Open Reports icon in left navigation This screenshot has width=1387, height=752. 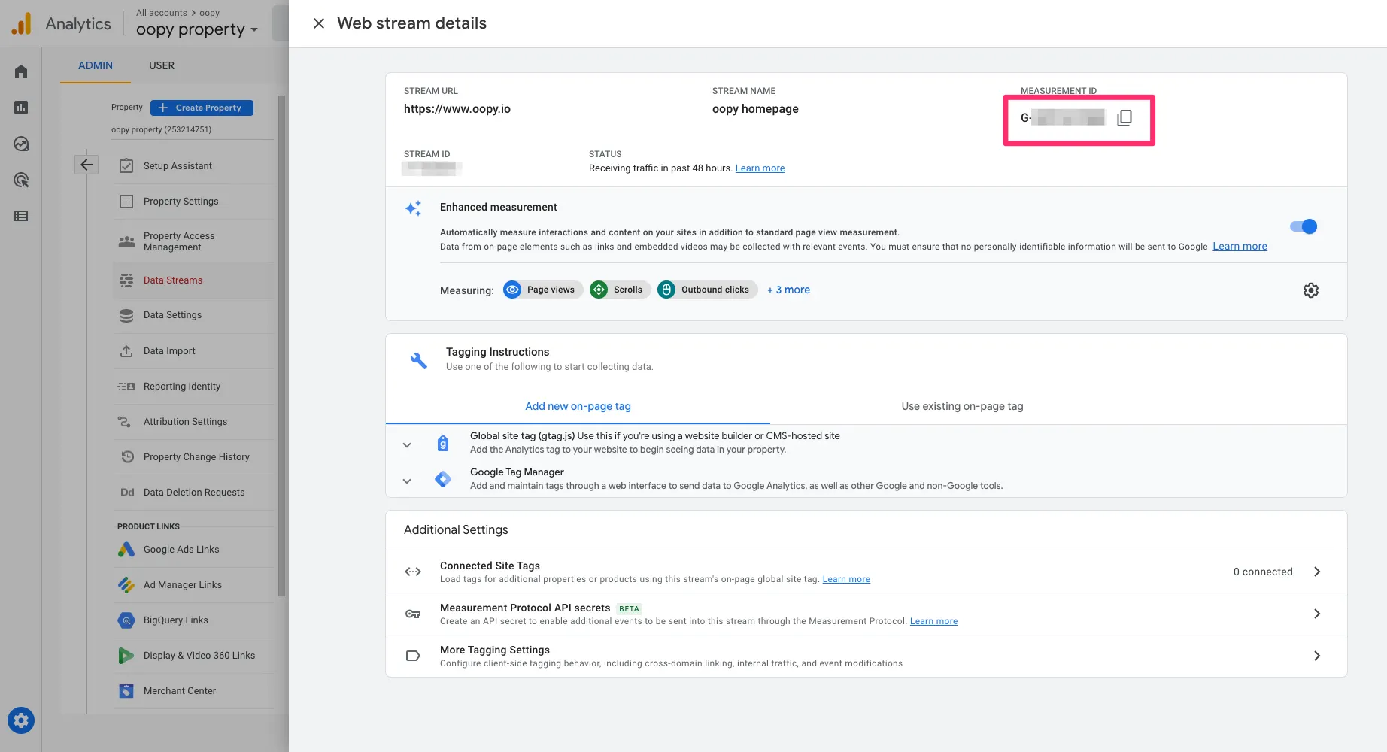coord(21,108)
